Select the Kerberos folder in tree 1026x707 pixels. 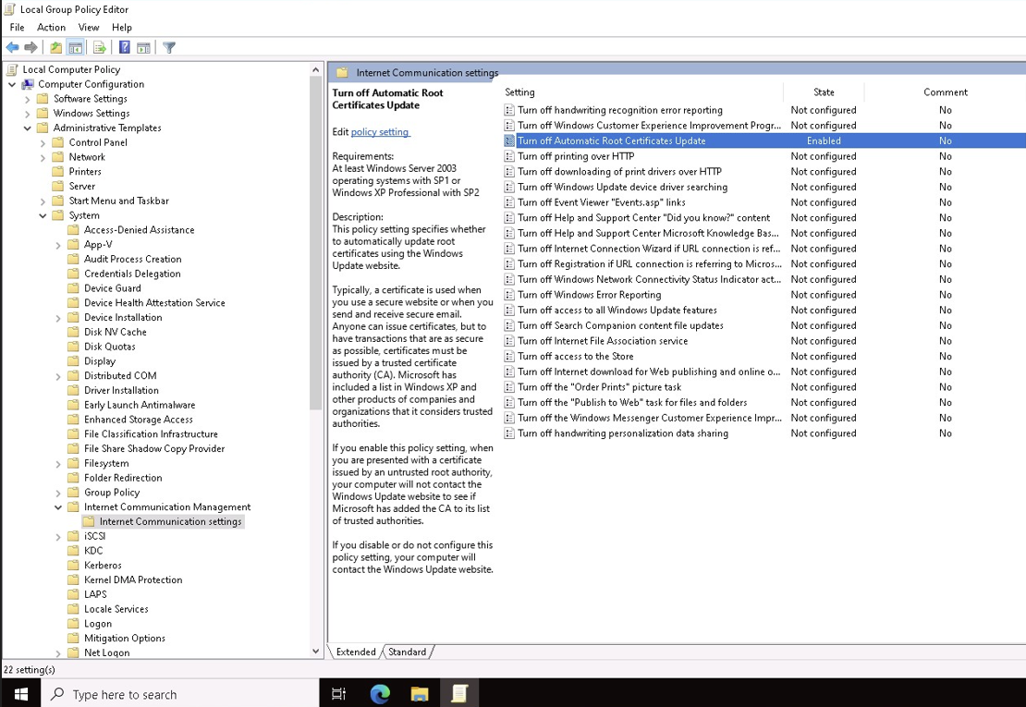(x=103, y=566)
